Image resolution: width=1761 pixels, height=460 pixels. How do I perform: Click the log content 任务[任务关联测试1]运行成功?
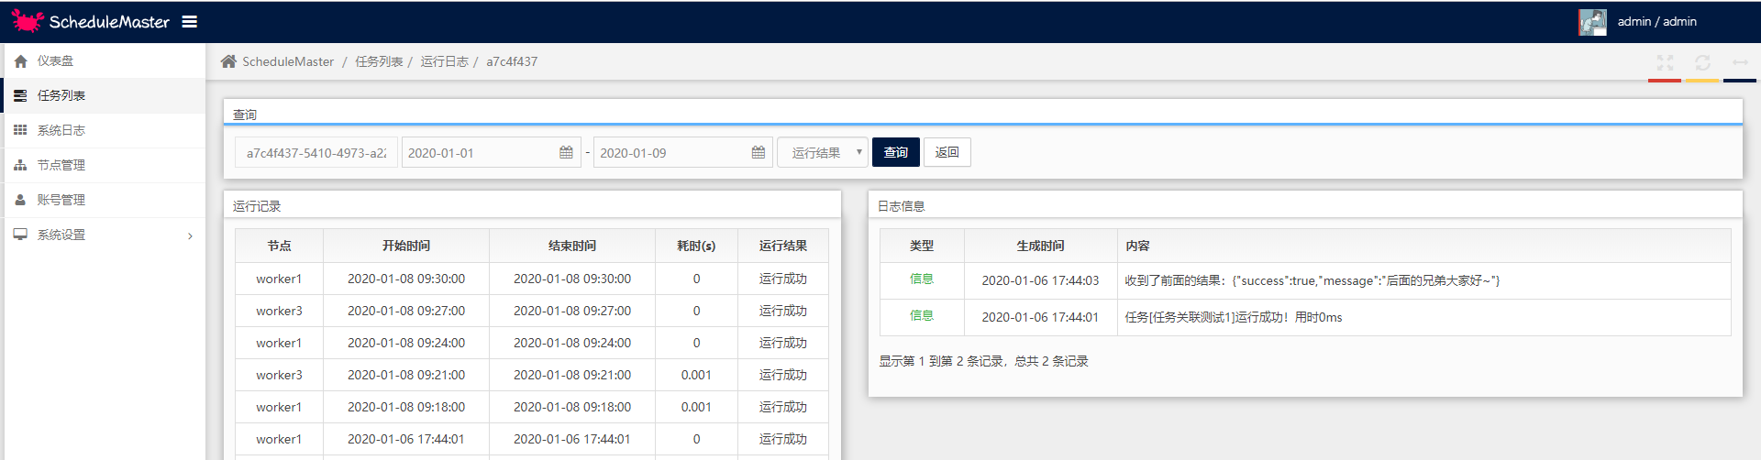[x=1234, y=317]
